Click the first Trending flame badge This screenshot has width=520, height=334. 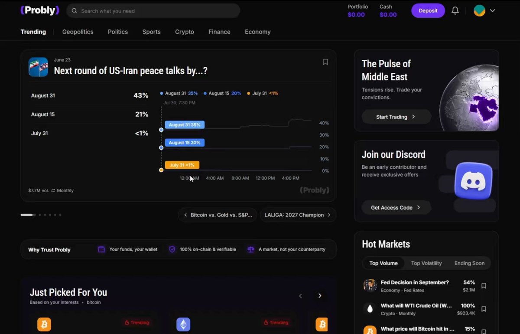point(137,323)
